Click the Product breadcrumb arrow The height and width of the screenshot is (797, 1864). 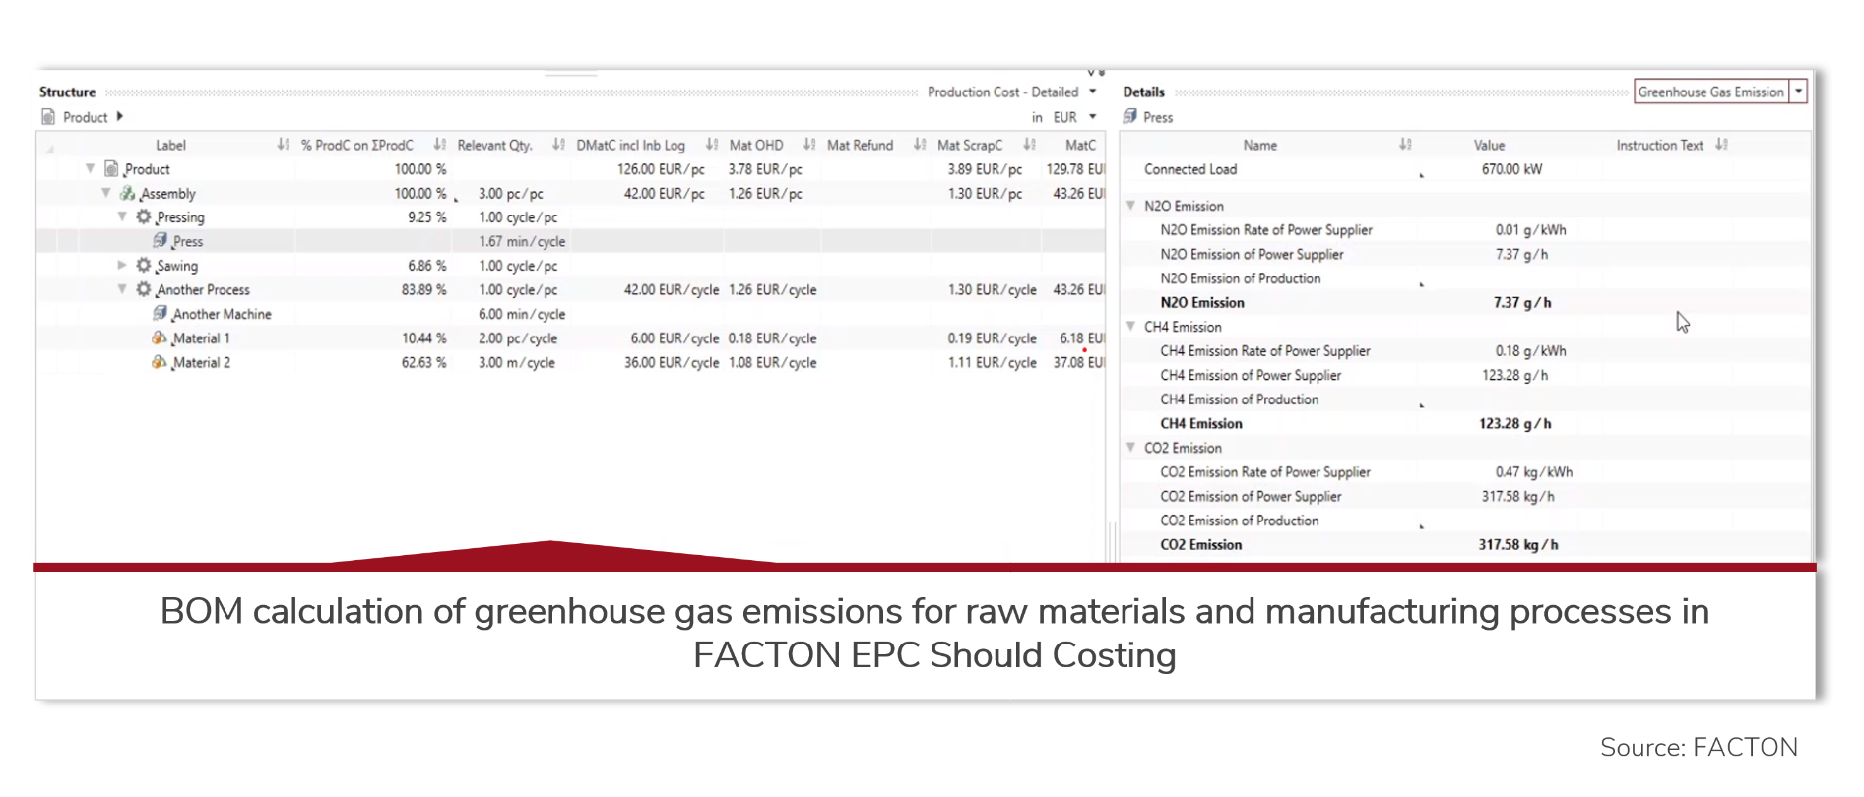coord(119,117)
